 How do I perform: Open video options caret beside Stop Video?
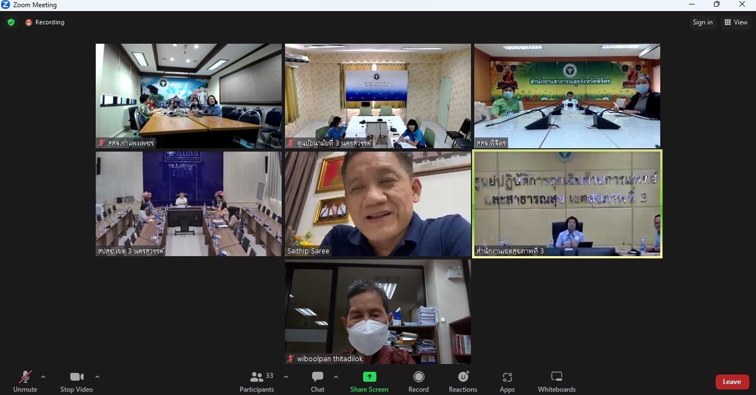[x=97, y=377]
